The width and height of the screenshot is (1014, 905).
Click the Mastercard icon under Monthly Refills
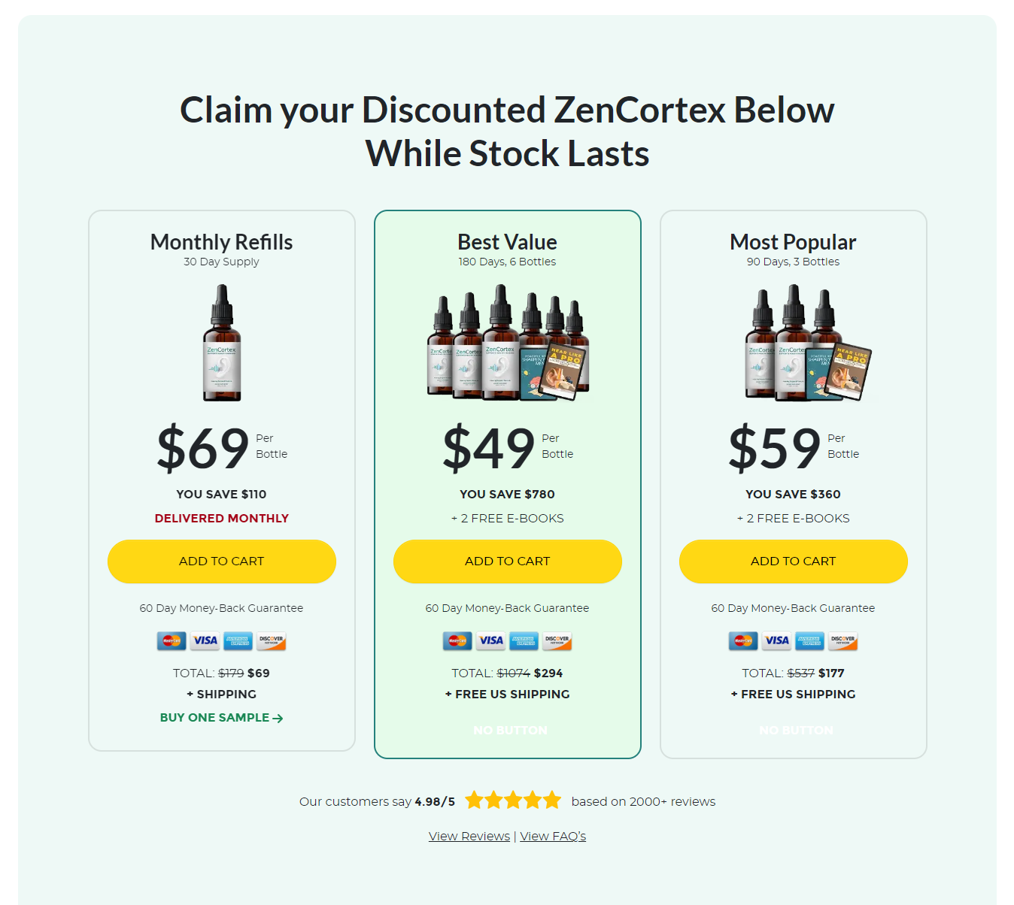[172, 641]
